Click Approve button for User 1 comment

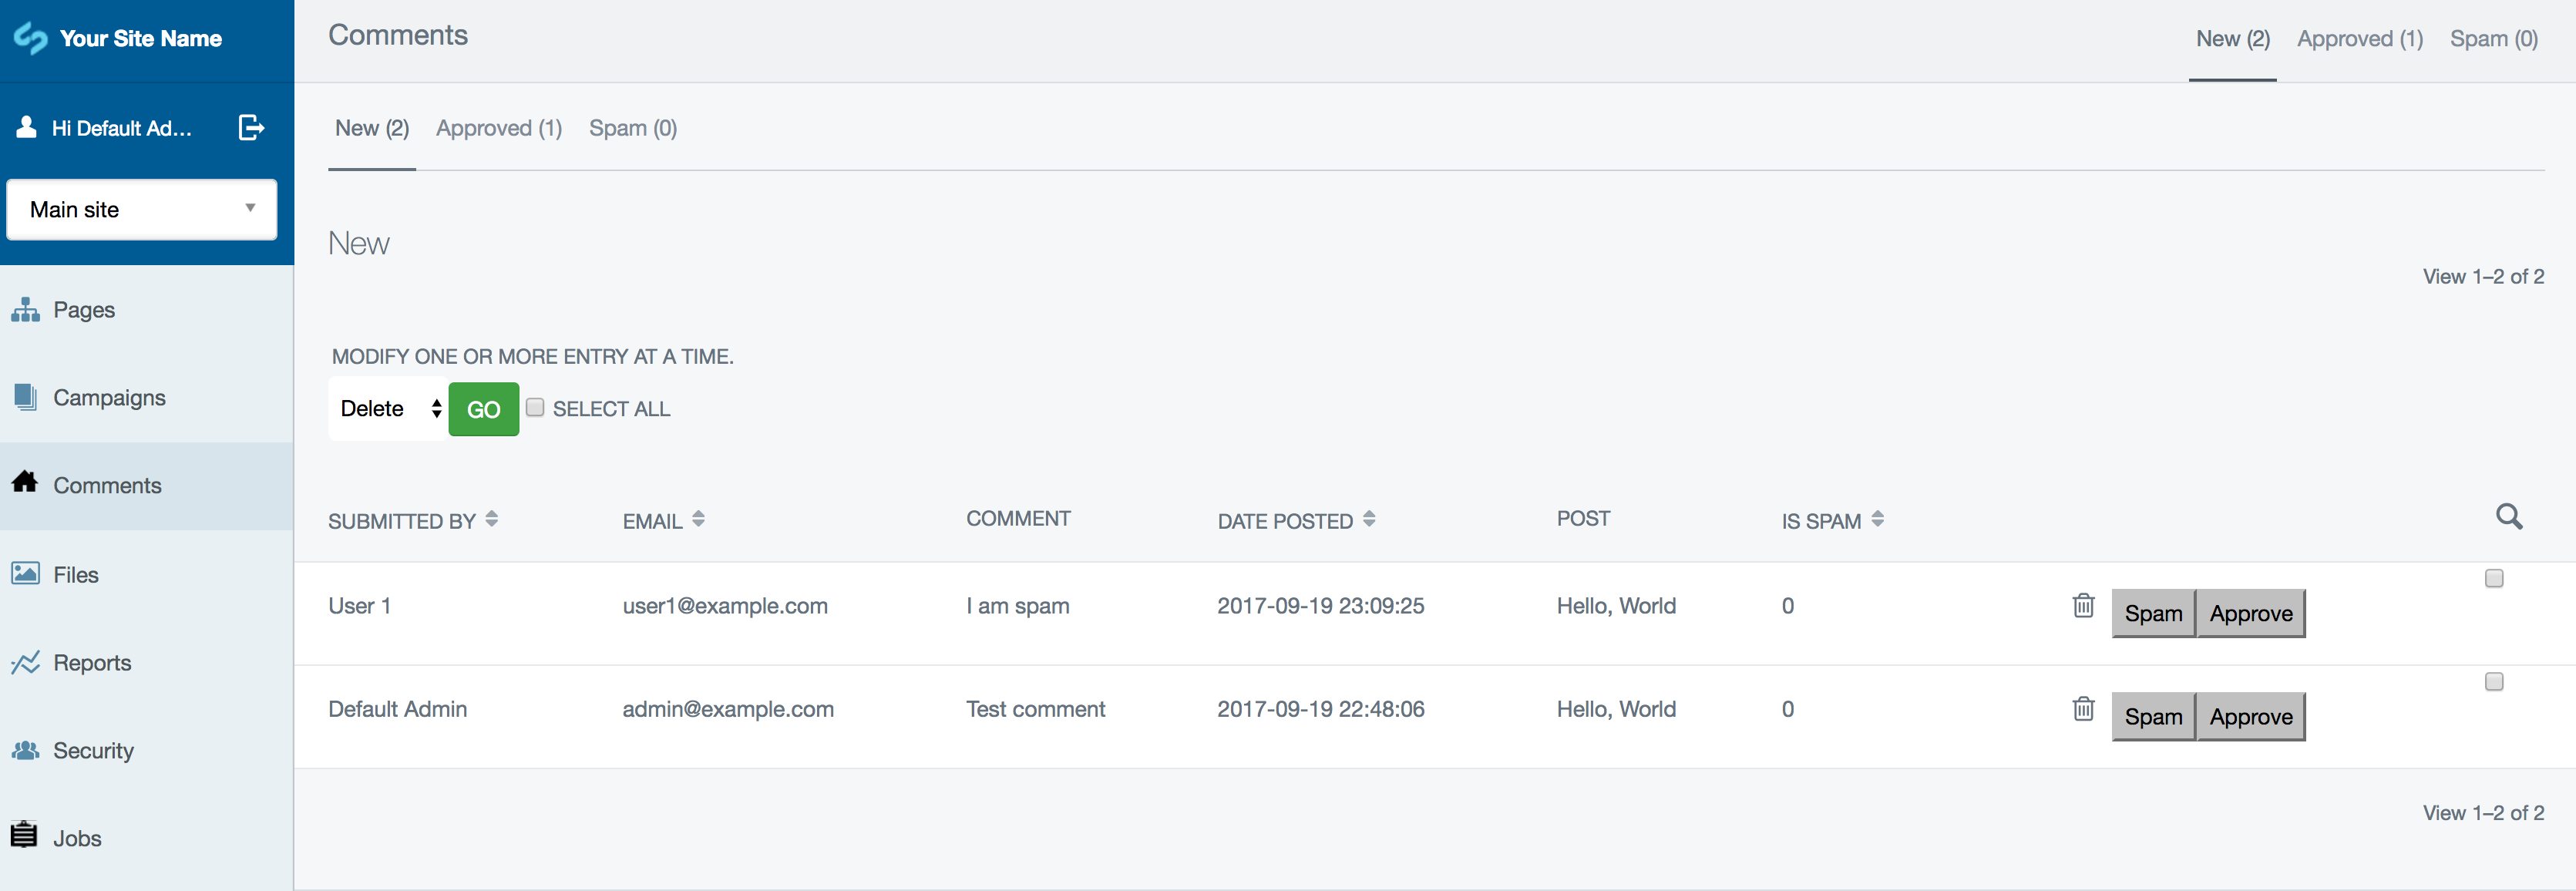coord(2251,611)
